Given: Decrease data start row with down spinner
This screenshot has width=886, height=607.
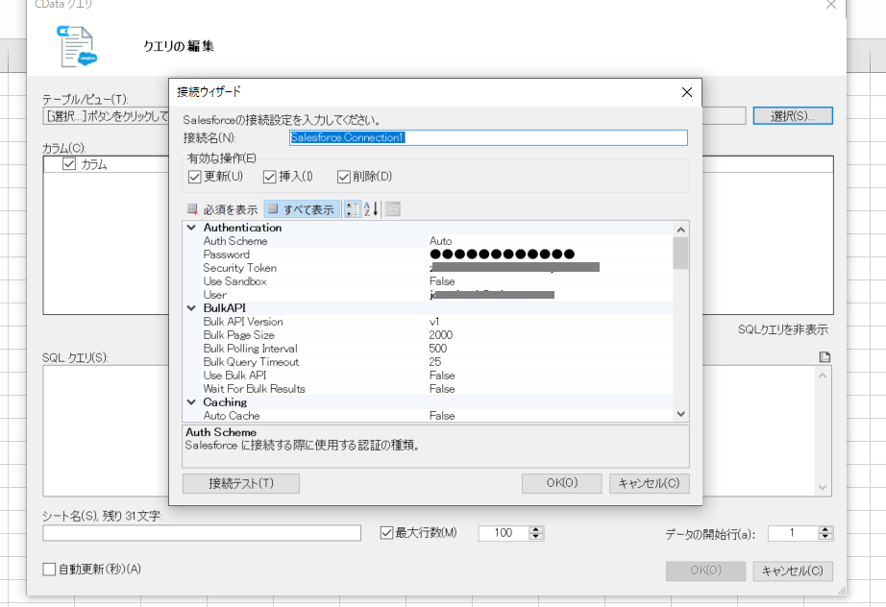Looking at the screenshot, I should (825, 537).
